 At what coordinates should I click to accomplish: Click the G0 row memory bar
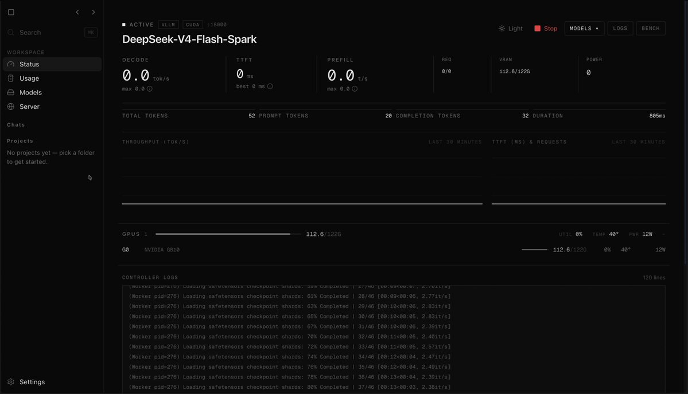[x=534, y=250]
